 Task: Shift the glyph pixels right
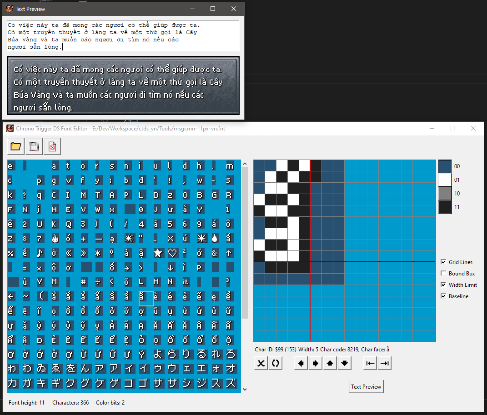tap(316, 363)
